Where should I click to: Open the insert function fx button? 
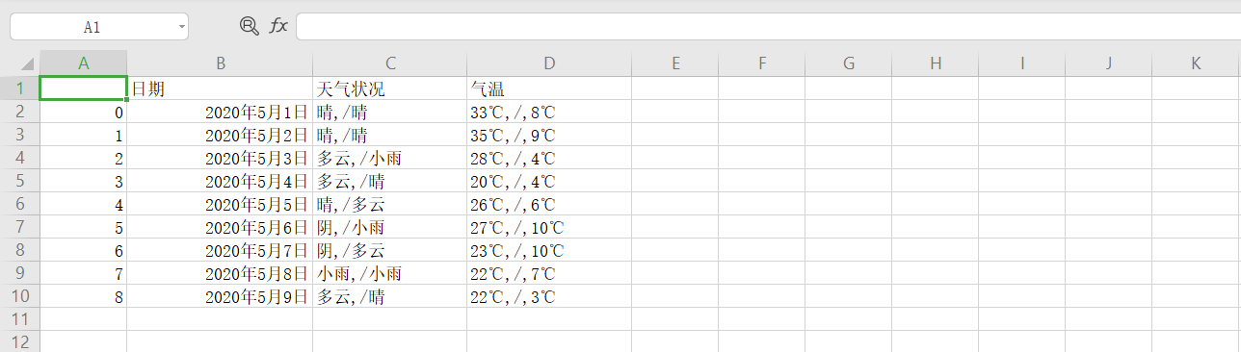pyautogui.click(x=278, y=27)
